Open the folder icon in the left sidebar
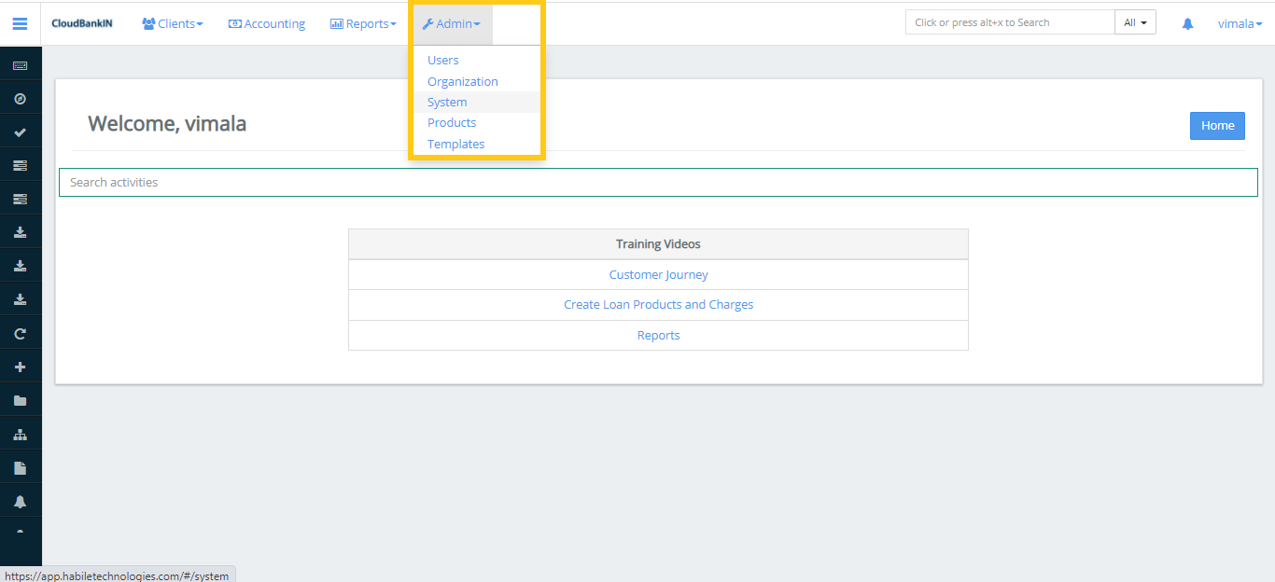This screenshot has width=1275, height=582. click(21, 399)
